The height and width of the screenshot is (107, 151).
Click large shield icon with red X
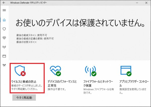(x=20, y=71)
